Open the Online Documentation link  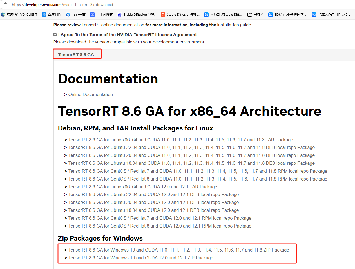pyautogui.click(x=91, y=95)
